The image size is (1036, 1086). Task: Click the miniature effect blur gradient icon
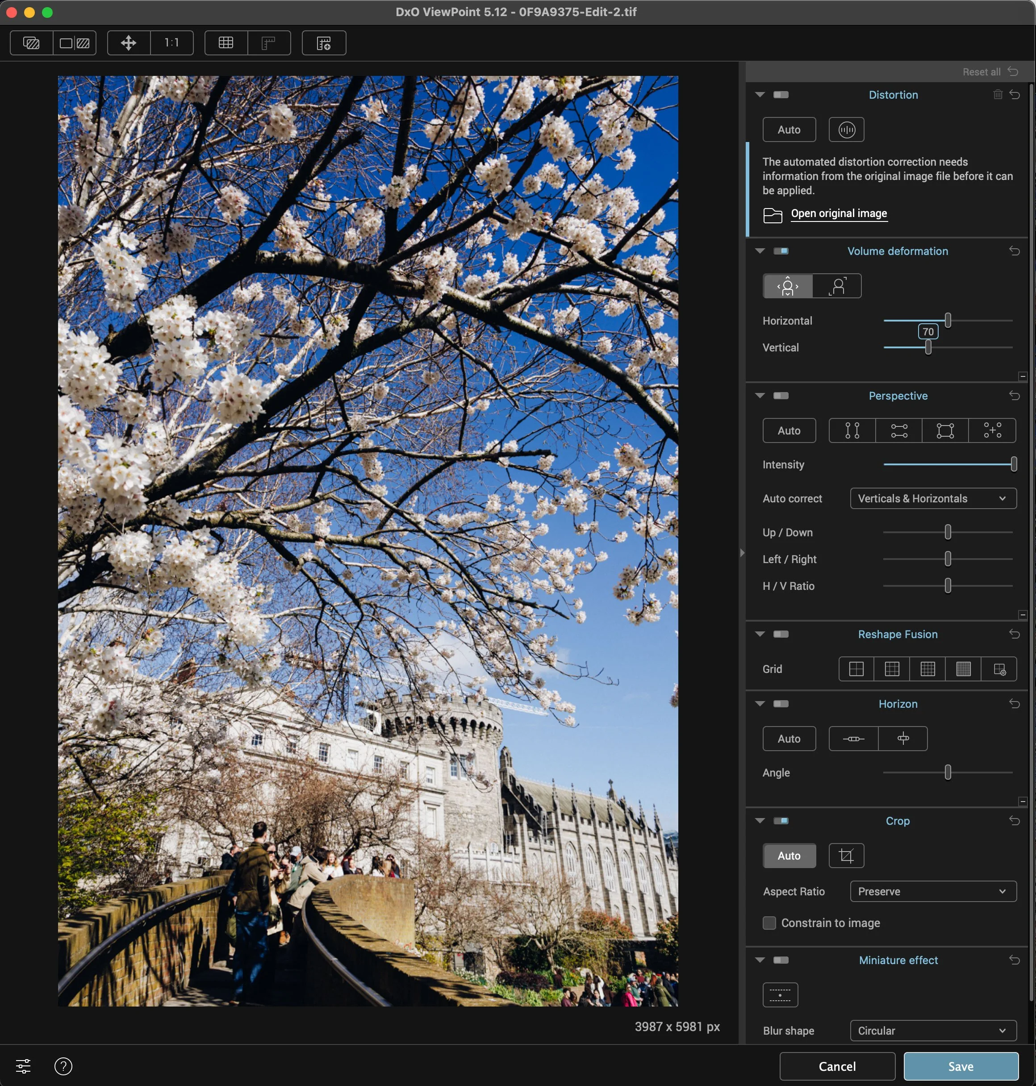tap(780, 995)
